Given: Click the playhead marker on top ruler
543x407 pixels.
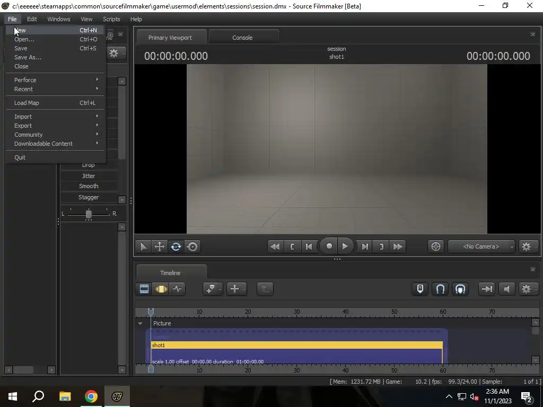Looking at the screenshot, I should [x=151, y=312].
